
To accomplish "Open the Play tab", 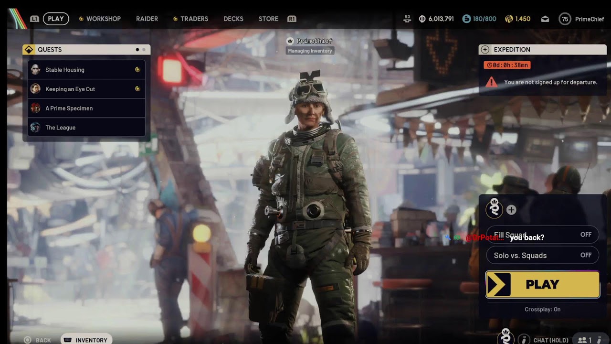I will click(x=56, y=19).
